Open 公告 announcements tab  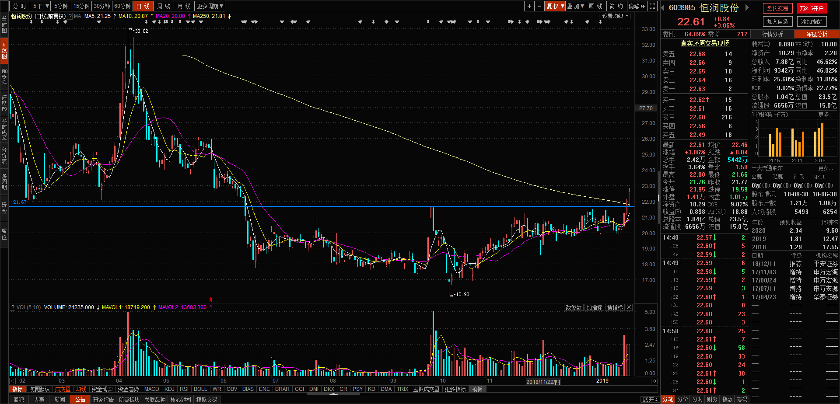[x=80, y=400]
